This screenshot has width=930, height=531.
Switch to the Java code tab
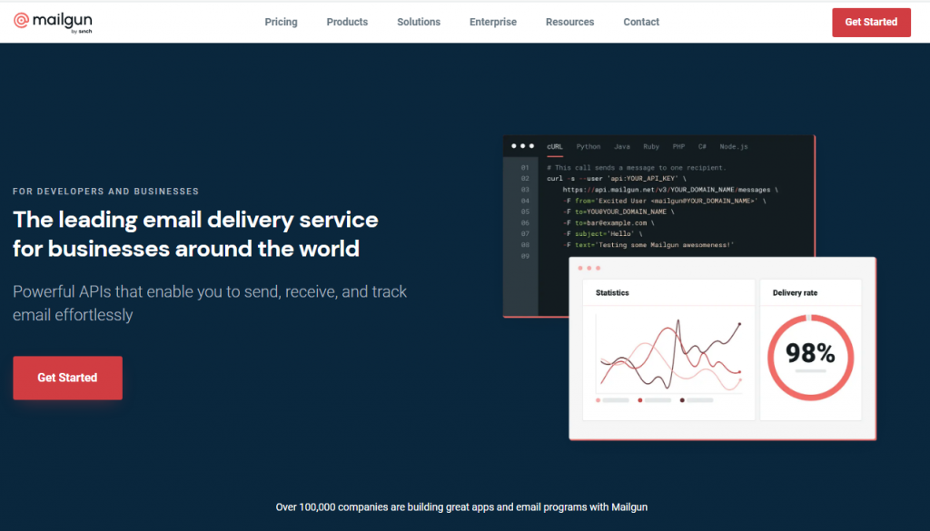tap(621, 146)
